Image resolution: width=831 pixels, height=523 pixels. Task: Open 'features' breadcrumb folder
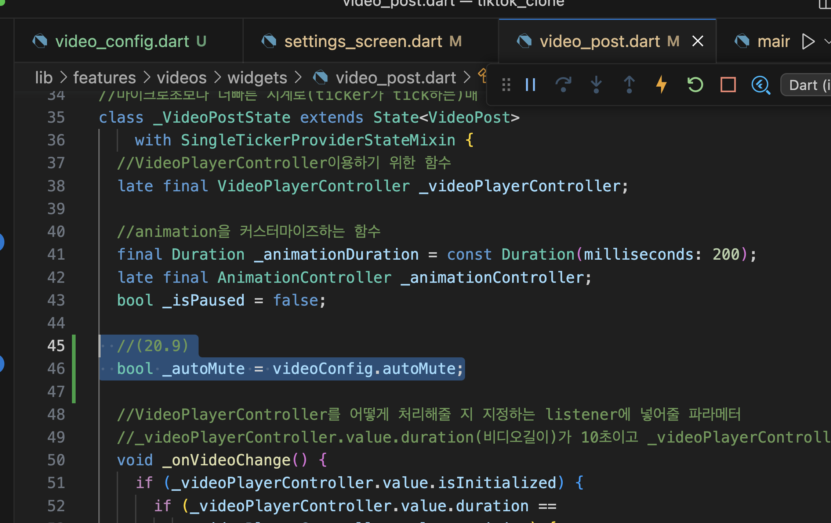[104, 78]
